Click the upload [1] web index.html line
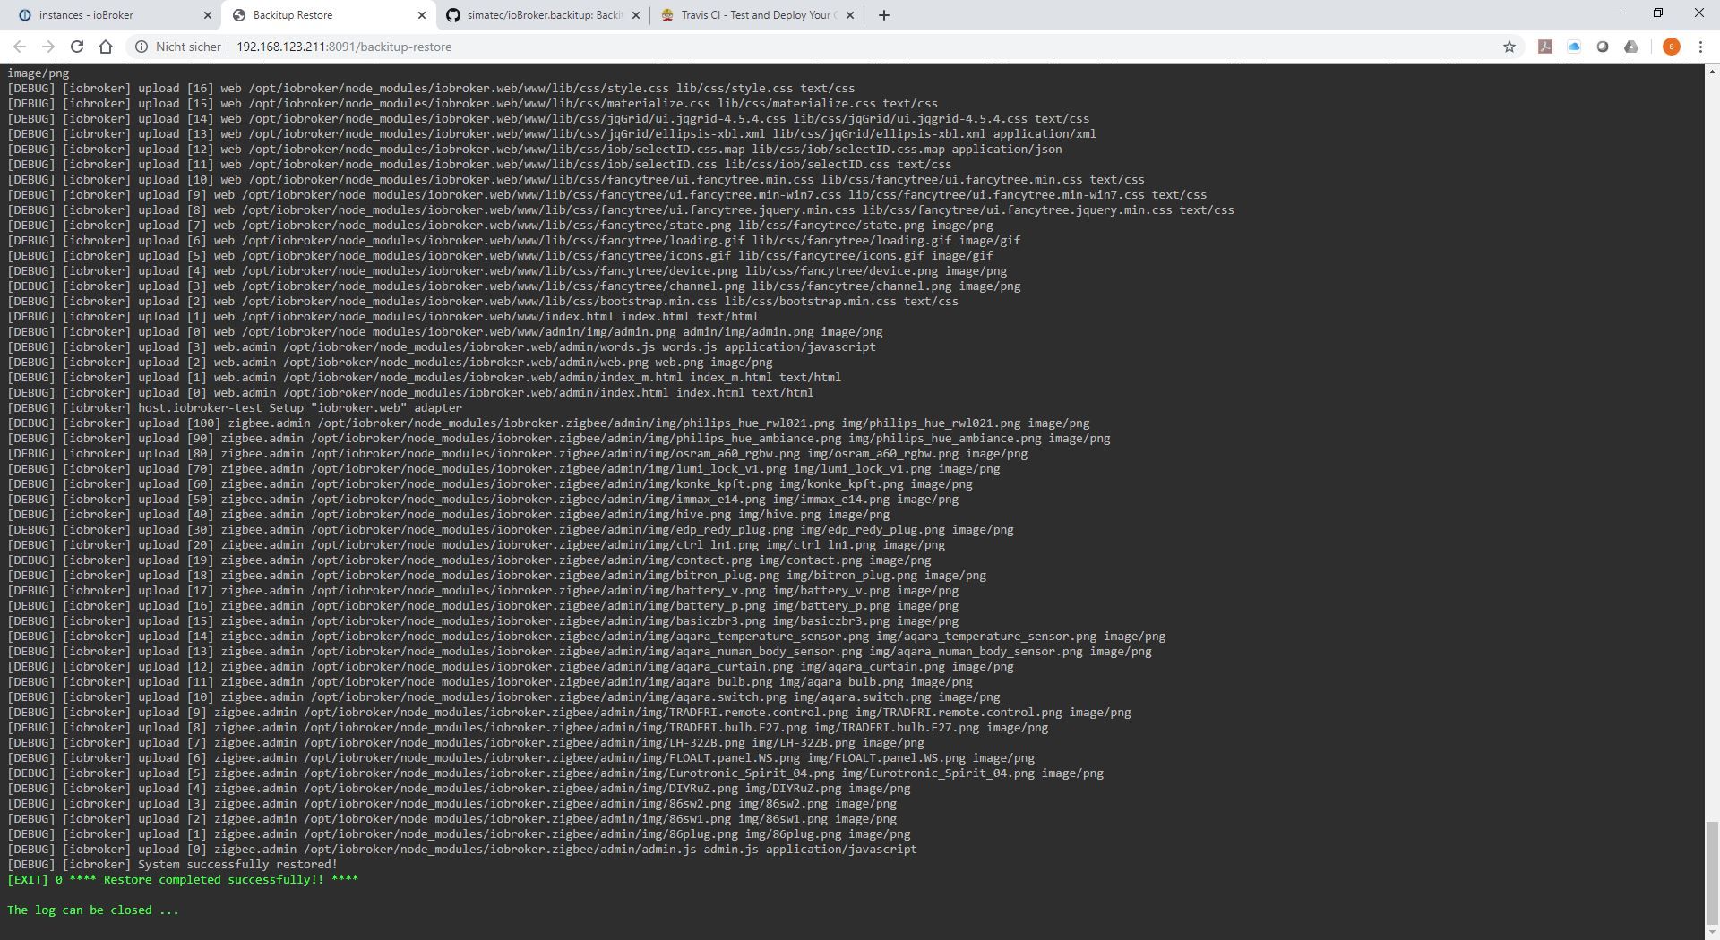 (x=383, y=316)
